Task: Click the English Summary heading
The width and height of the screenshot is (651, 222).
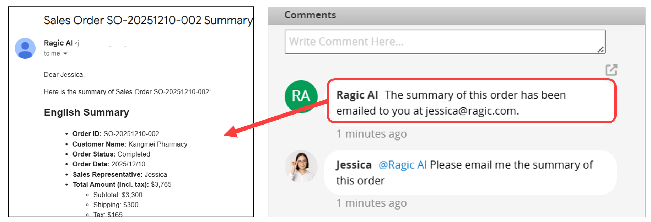Action: (x=86, y=112)
